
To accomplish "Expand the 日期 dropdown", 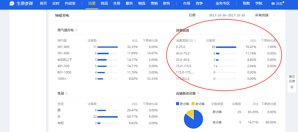I will pos(194,15).
